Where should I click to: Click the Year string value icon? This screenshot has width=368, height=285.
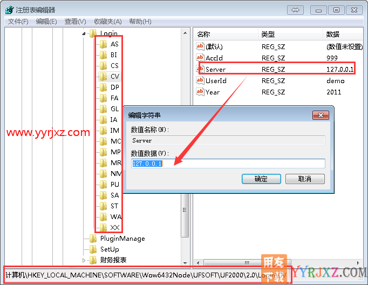pos(200,92)
